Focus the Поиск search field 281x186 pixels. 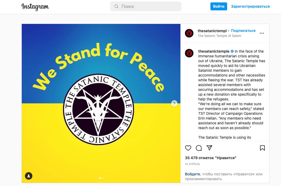(x=145, y=6)
